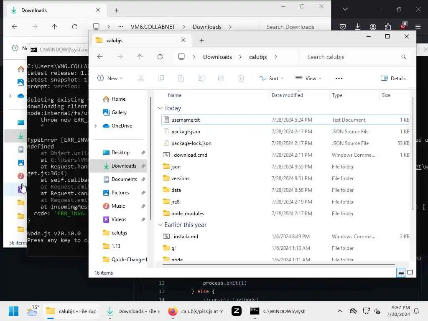428x321 pixels.
Task: Click the Pocket save icon in Firefox toolbar
Action: click(343, 26)
